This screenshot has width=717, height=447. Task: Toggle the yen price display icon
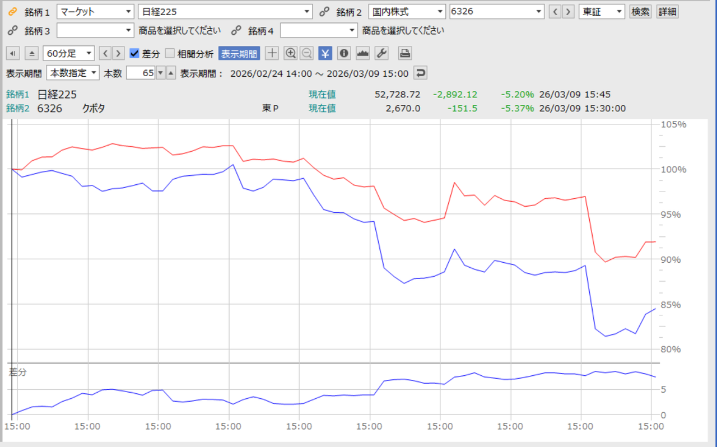325,53
